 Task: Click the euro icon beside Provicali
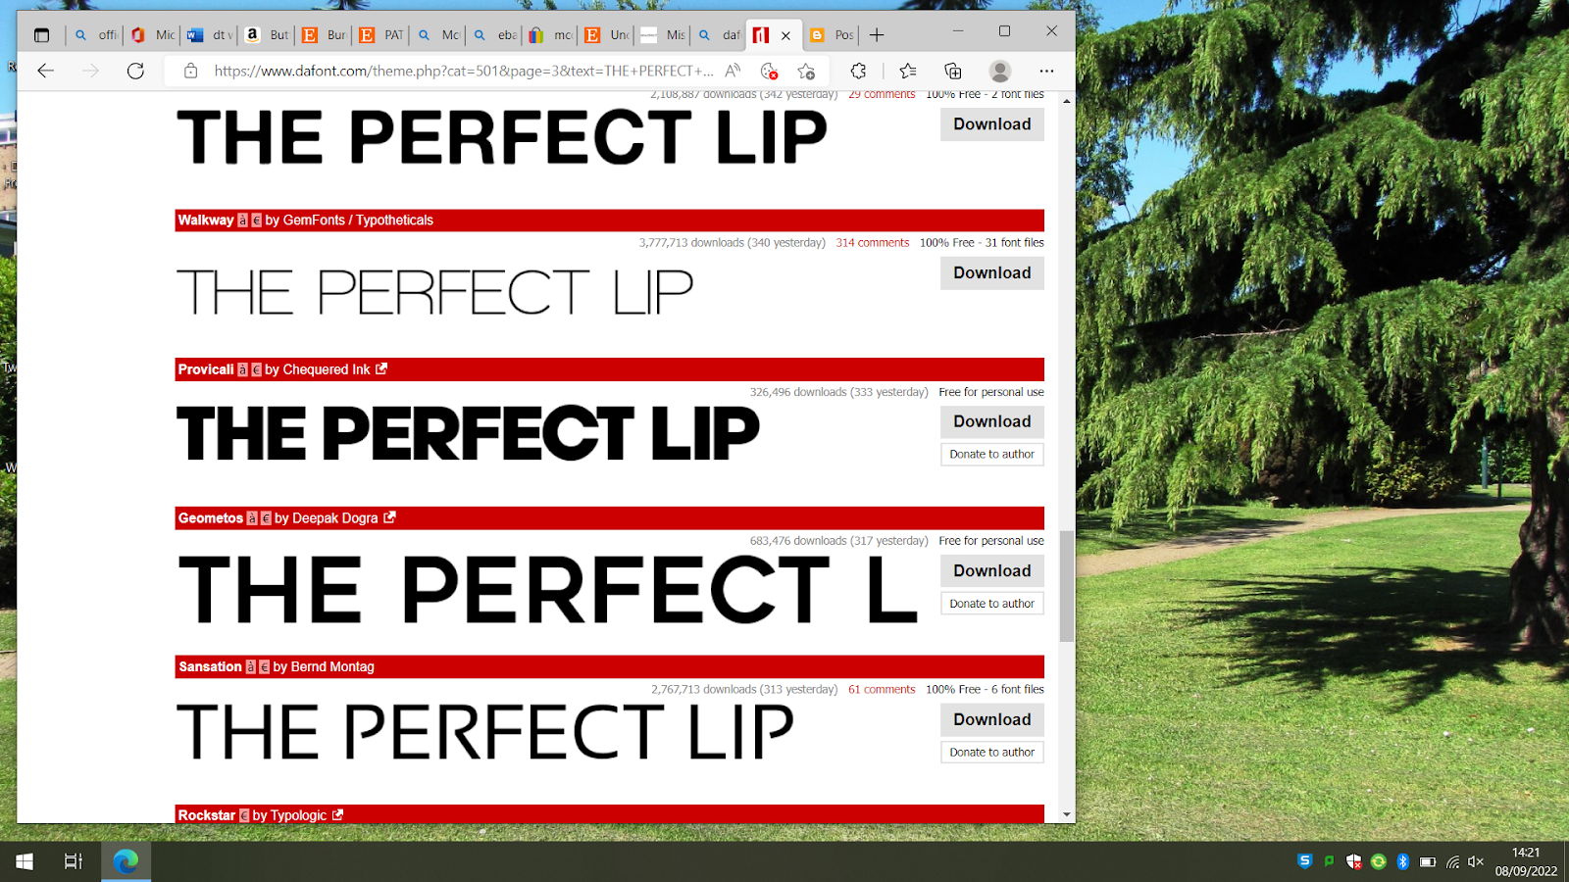pyautogui.click(x=257, y=369)
